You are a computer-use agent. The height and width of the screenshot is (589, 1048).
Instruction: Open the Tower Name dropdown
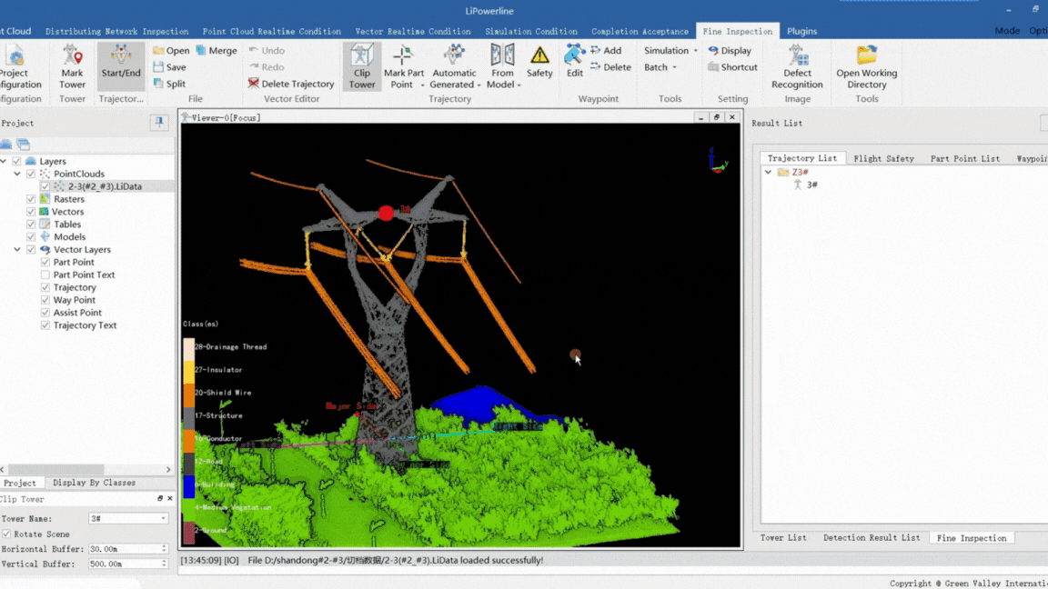[164, 519]
